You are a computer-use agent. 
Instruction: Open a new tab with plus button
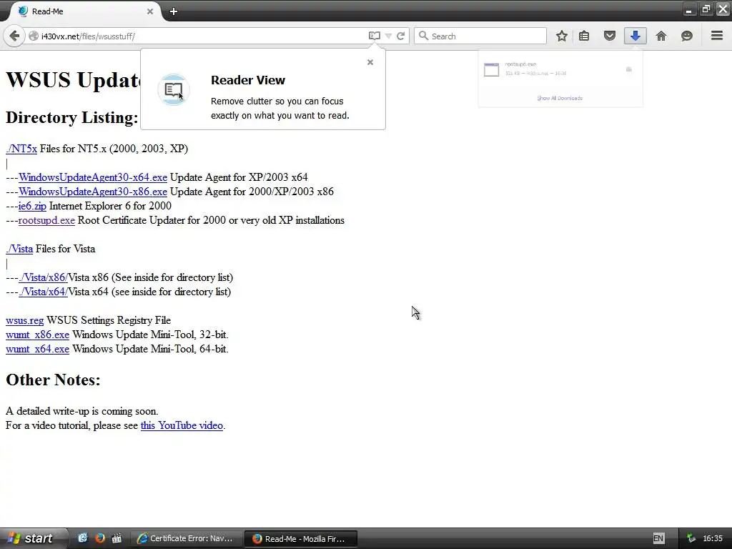click(174, 11)
